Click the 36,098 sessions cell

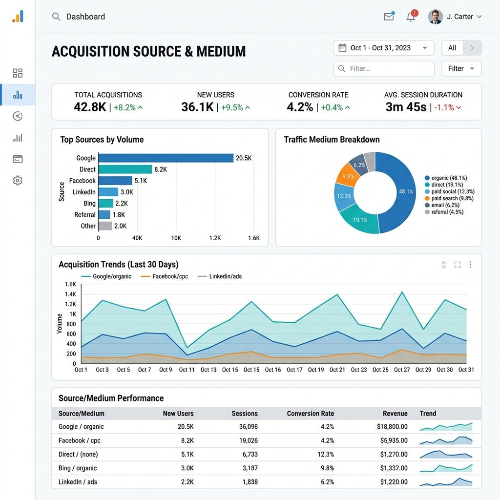249,427
